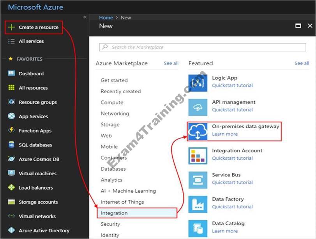Image resolution: width=316 pixels, height=239 pixels.
Task: Select the Storage category
Action: tap(110, 125)
